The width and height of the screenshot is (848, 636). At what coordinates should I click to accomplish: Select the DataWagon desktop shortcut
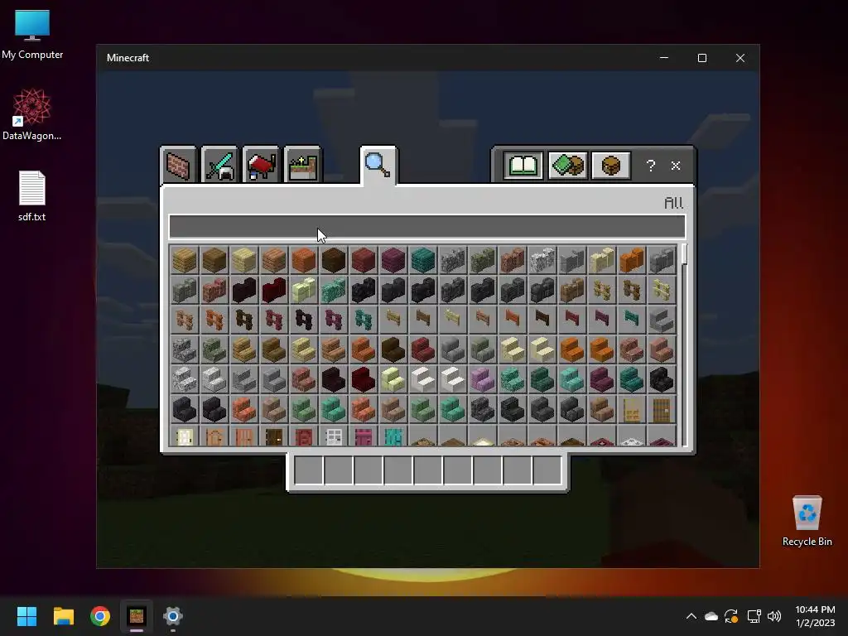(x=32, y=114)
